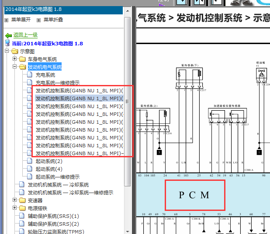Click the 氧传感器(上) component in the diagram
Screen dimensions: 270x234
pos(153,116)
